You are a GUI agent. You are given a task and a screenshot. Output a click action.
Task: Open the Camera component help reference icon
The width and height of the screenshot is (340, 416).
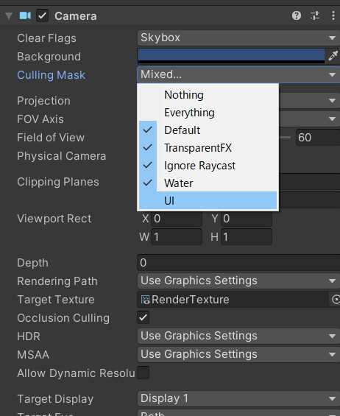[297, 15]
